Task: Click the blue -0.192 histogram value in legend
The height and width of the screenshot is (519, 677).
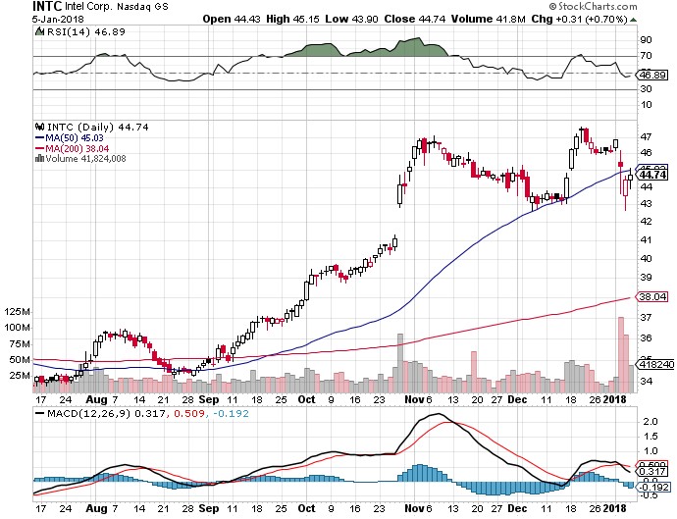Action: pos(229,414)
